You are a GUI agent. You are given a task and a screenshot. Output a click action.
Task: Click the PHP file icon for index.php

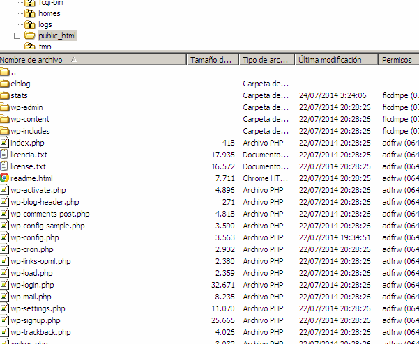click(x=5, y=143)
